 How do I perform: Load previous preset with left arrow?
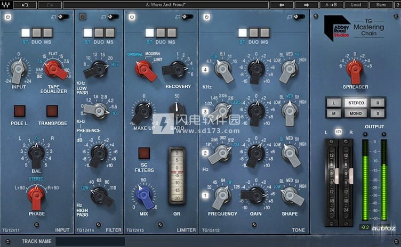coord(282,5)
